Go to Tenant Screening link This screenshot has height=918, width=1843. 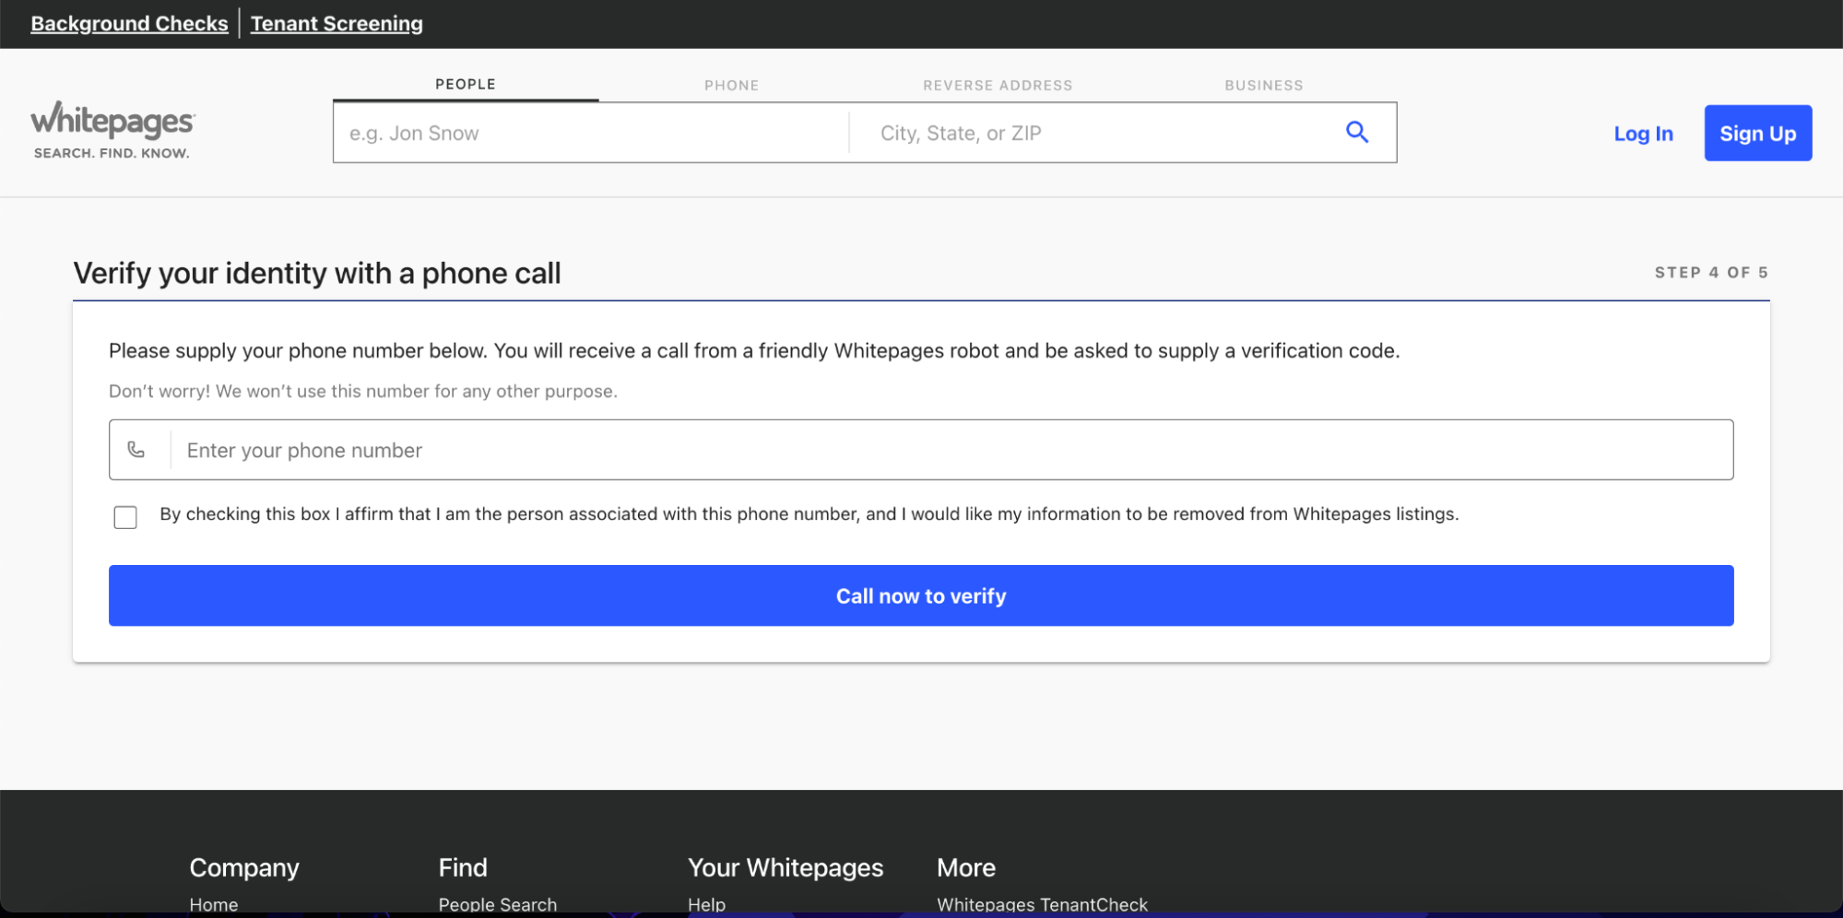[337, 24]
